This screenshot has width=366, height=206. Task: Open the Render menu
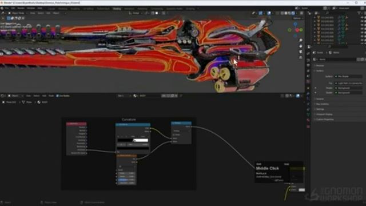(21, 8)
